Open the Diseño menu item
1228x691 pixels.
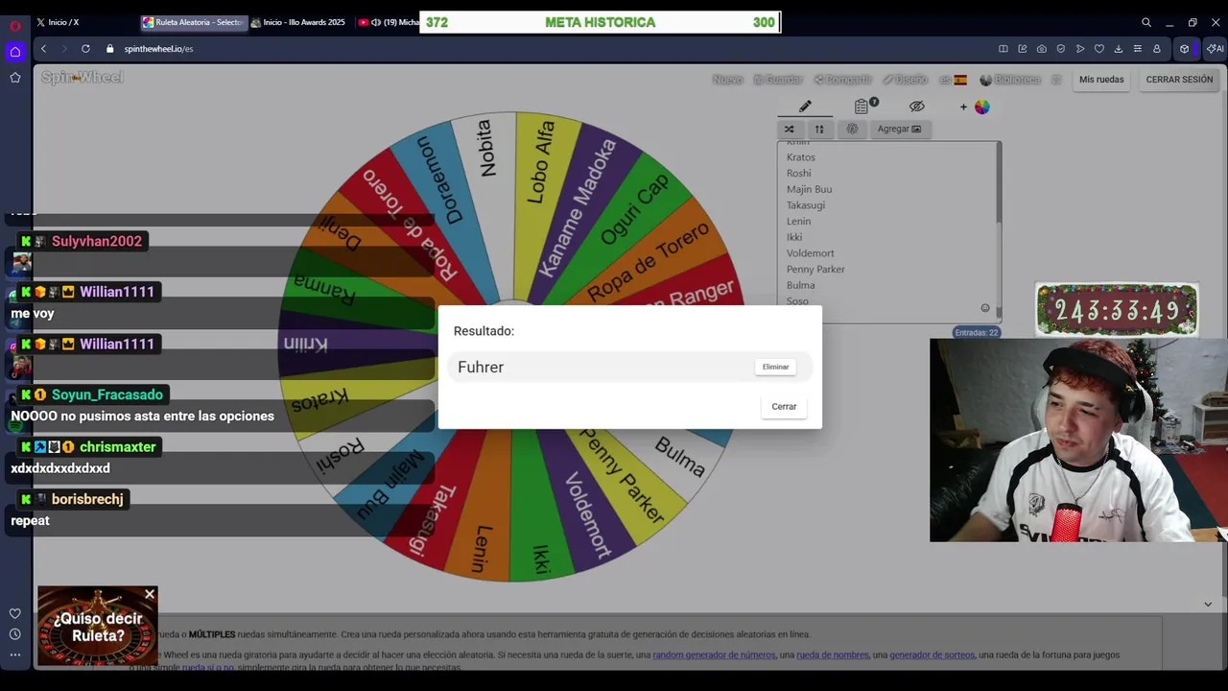906,80
